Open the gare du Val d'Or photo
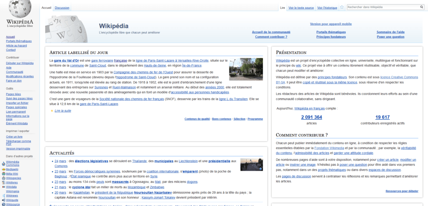This screenshot has height=206, width=428. pyautogui.click(x=246, y=69)
